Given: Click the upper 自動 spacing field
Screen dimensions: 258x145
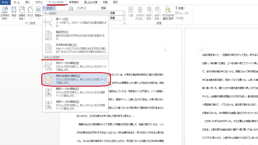Looking at the screenshot, I should click(116, 13).
